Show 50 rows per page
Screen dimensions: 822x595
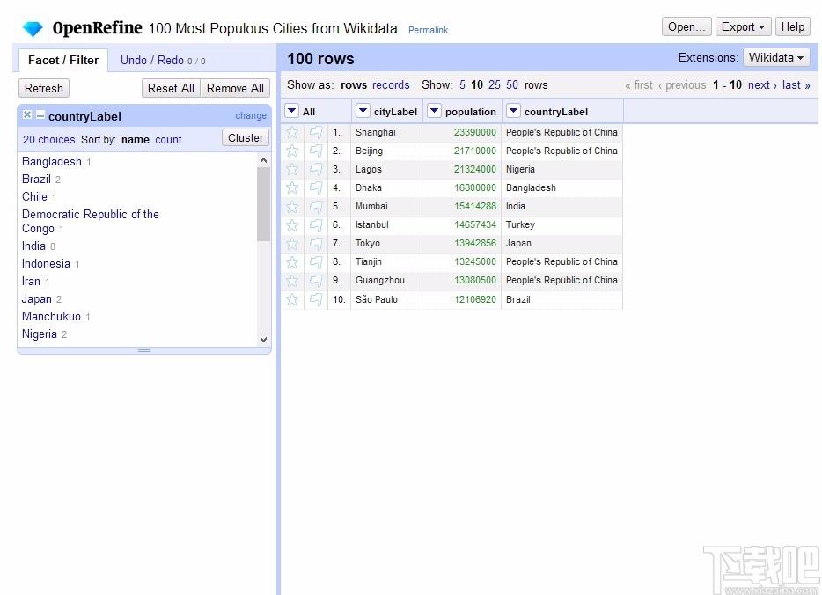tap(512, 84)
